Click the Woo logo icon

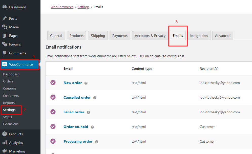[x=5, y=64]
